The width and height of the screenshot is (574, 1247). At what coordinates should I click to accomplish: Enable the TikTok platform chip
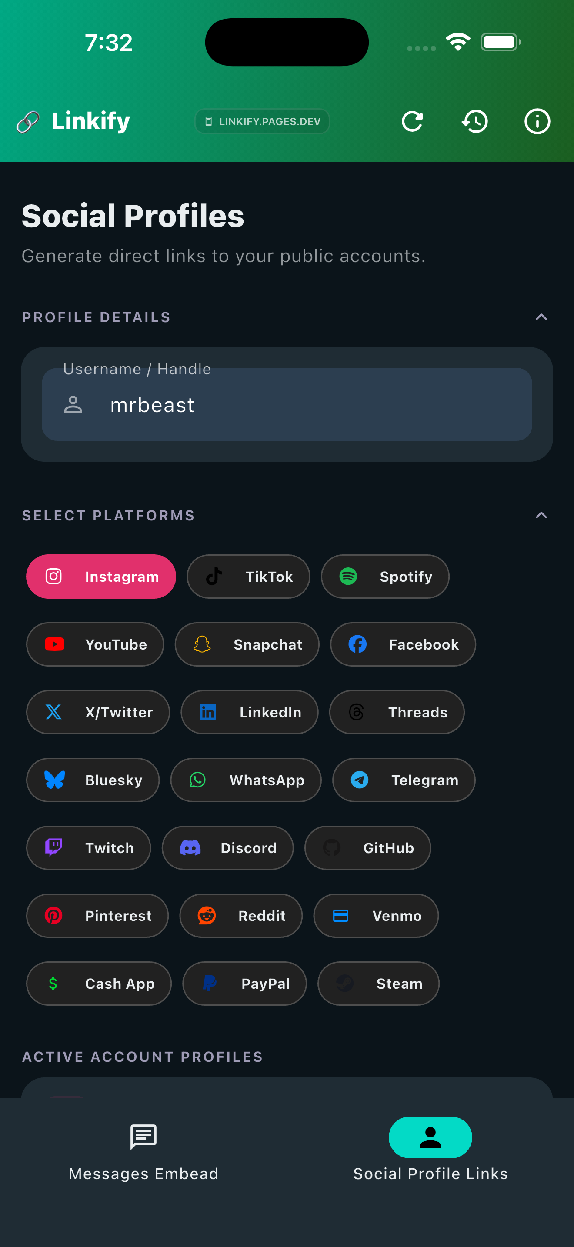pos(248,577)
